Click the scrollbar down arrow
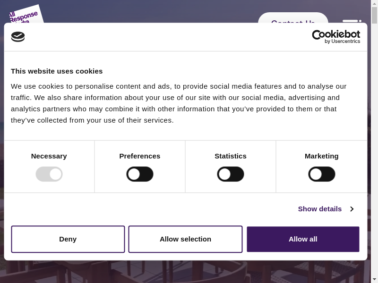378x283 pixels. coord(374,279)
